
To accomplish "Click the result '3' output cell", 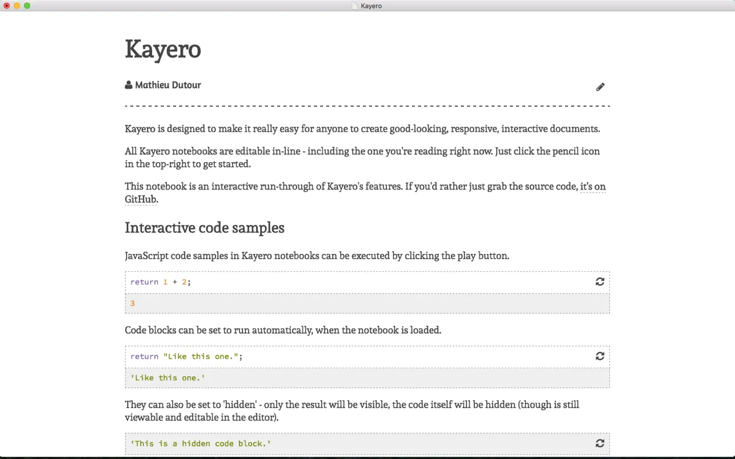I will pos(133,303).
